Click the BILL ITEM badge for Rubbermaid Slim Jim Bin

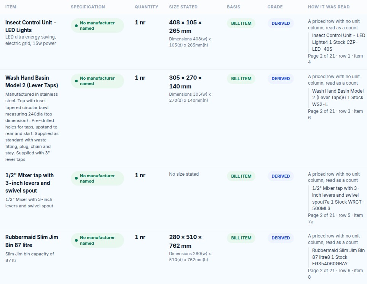coord(241,238)
